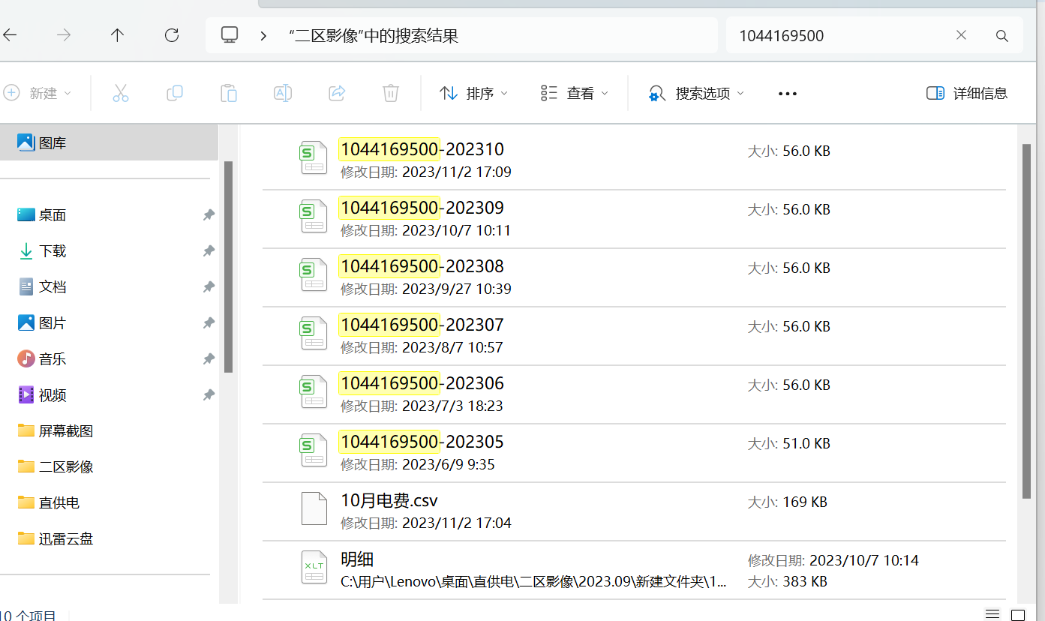
Task: Clear the search box text
Action: click(961, 35)
